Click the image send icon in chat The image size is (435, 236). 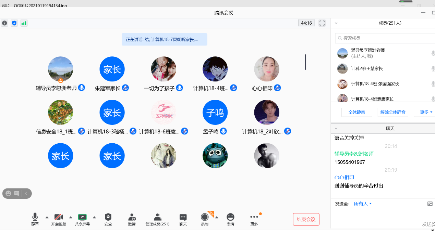click(430, 204)
